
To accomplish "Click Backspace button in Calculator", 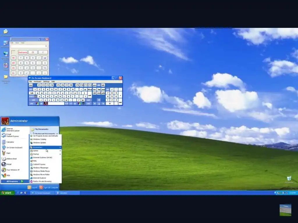I will [23, 52].
